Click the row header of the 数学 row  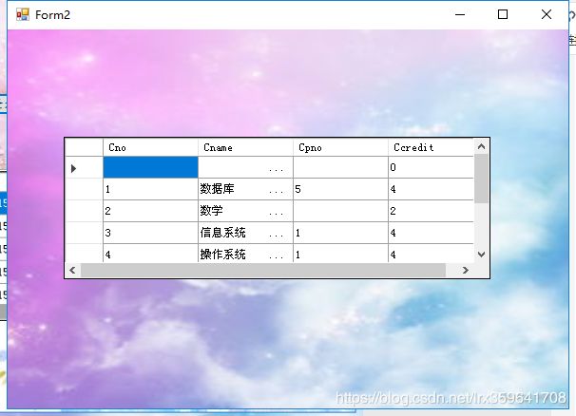point(85,211)
